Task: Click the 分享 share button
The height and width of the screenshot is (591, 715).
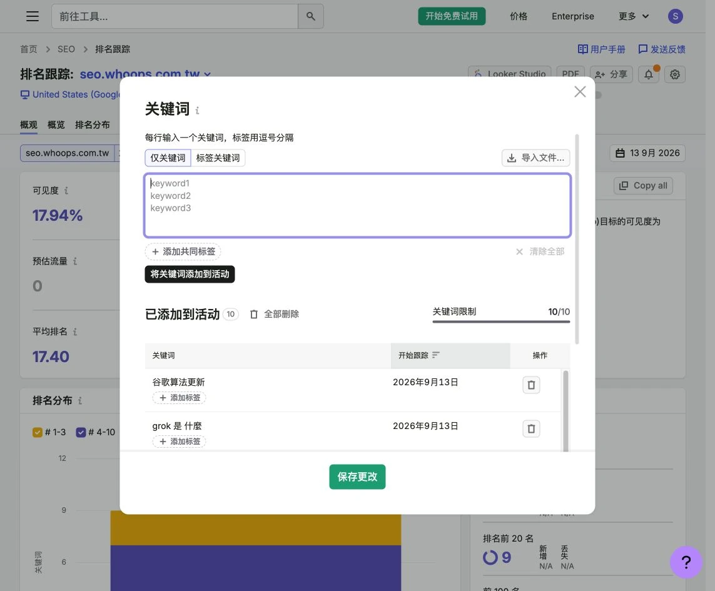Action: [x=611, y=74]
